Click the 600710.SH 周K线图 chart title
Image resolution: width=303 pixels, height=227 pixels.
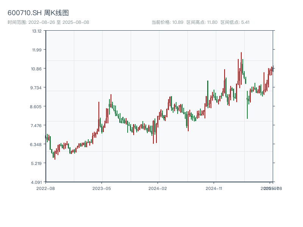[38, 13]
